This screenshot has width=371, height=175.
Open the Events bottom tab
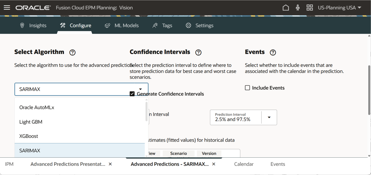coord(278,164)
